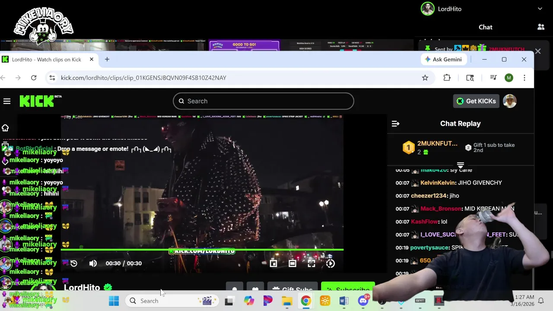The width and height of the screenshot is (553, 311).
Task: Click KelvinKelvin username in chat replay
Action: coord(438,183)
